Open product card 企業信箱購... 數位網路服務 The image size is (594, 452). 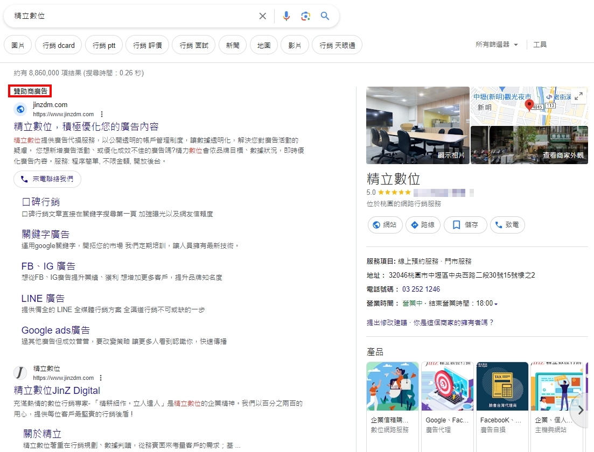click(x=393, y=406)
